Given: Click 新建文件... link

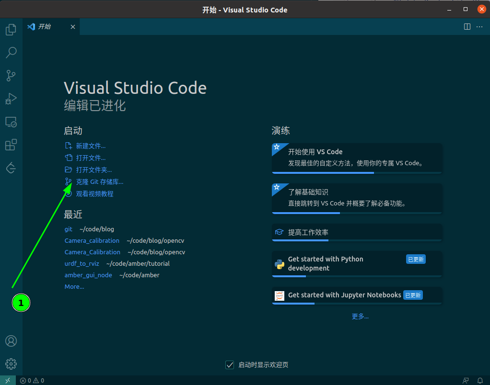Looking at the screenshot, I should 91,146.
